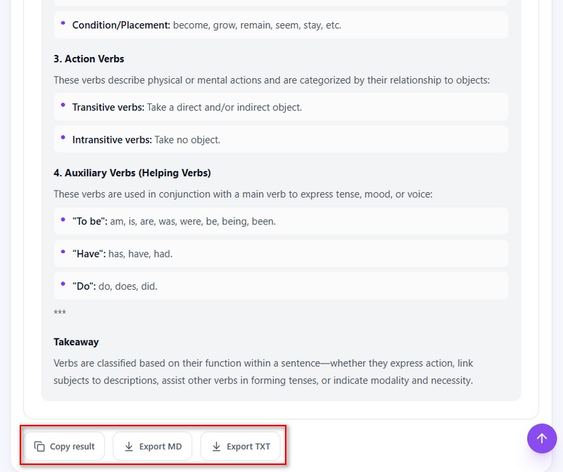Viewport: 563px width, 472px height.
Task: Select the Intransitive verbs list item
Action: click(281, 139)
